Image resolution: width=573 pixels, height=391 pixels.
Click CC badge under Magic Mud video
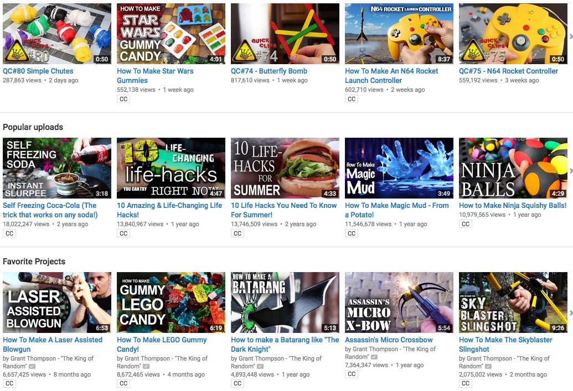point(352,233)
